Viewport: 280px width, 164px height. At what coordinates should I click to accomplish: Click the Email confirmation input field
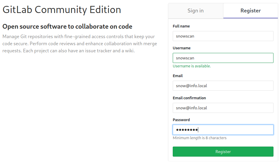click(223, 108)
